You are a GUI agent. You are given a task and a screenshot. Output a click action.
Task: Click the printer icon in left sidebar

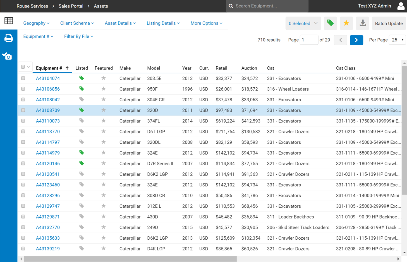point(9,38)
